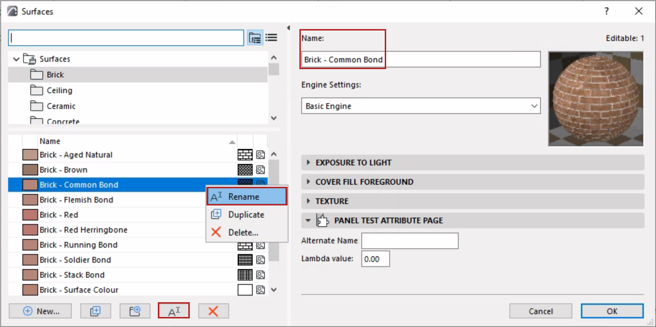Click the Alternate Name input field

click(410, 241)
